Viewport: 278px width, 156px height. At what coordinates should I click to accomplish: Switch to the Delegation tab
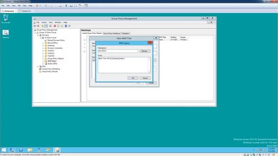126,33
